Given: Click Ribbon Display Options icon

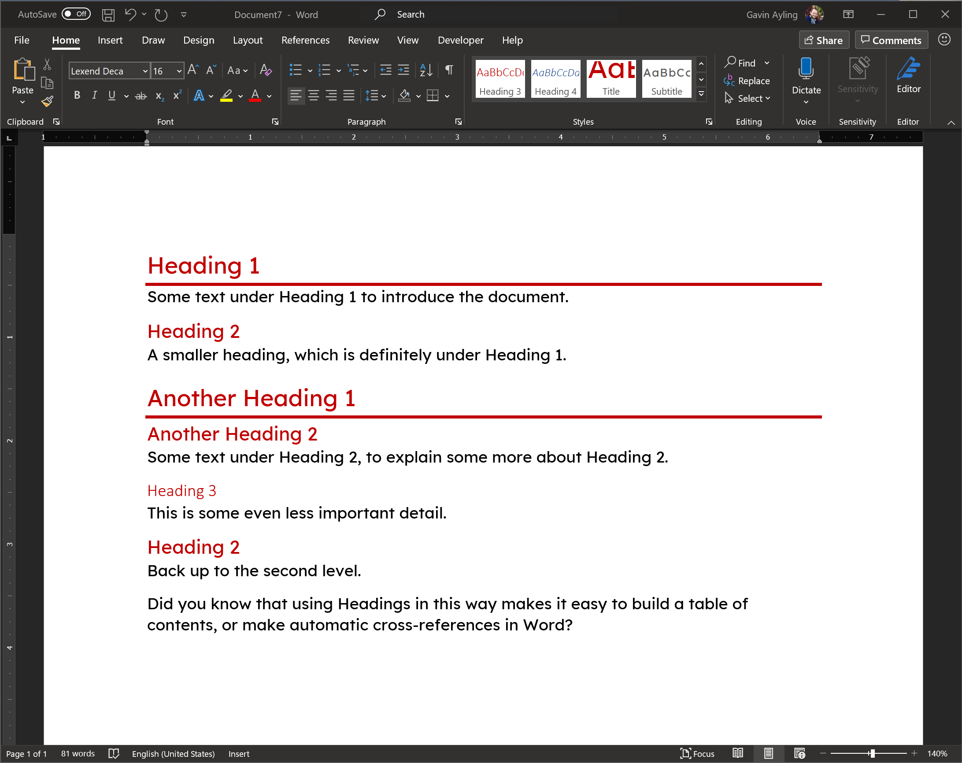Looking at the screenshot, I should [x=848, y=15].
